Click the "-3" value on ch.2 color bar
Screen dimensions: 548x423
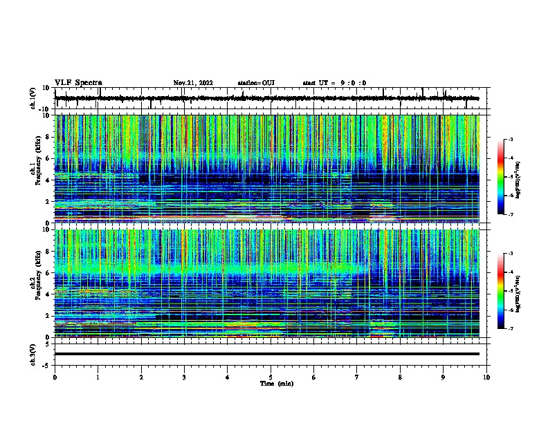(510, 254)
